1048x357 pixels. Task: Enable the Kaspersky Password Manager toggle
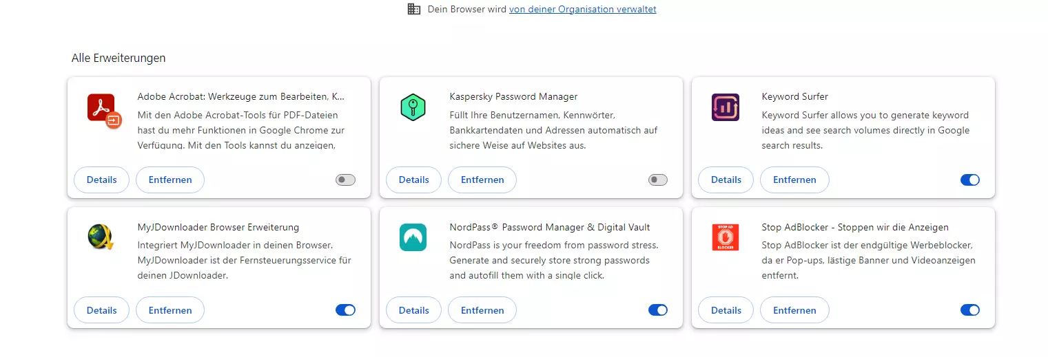[658, 180]
